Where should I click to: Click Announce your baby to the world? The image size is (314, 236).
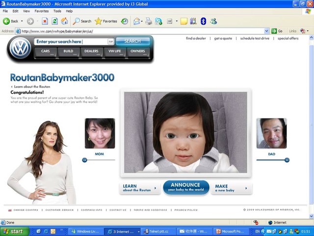(x=186, y=187)
